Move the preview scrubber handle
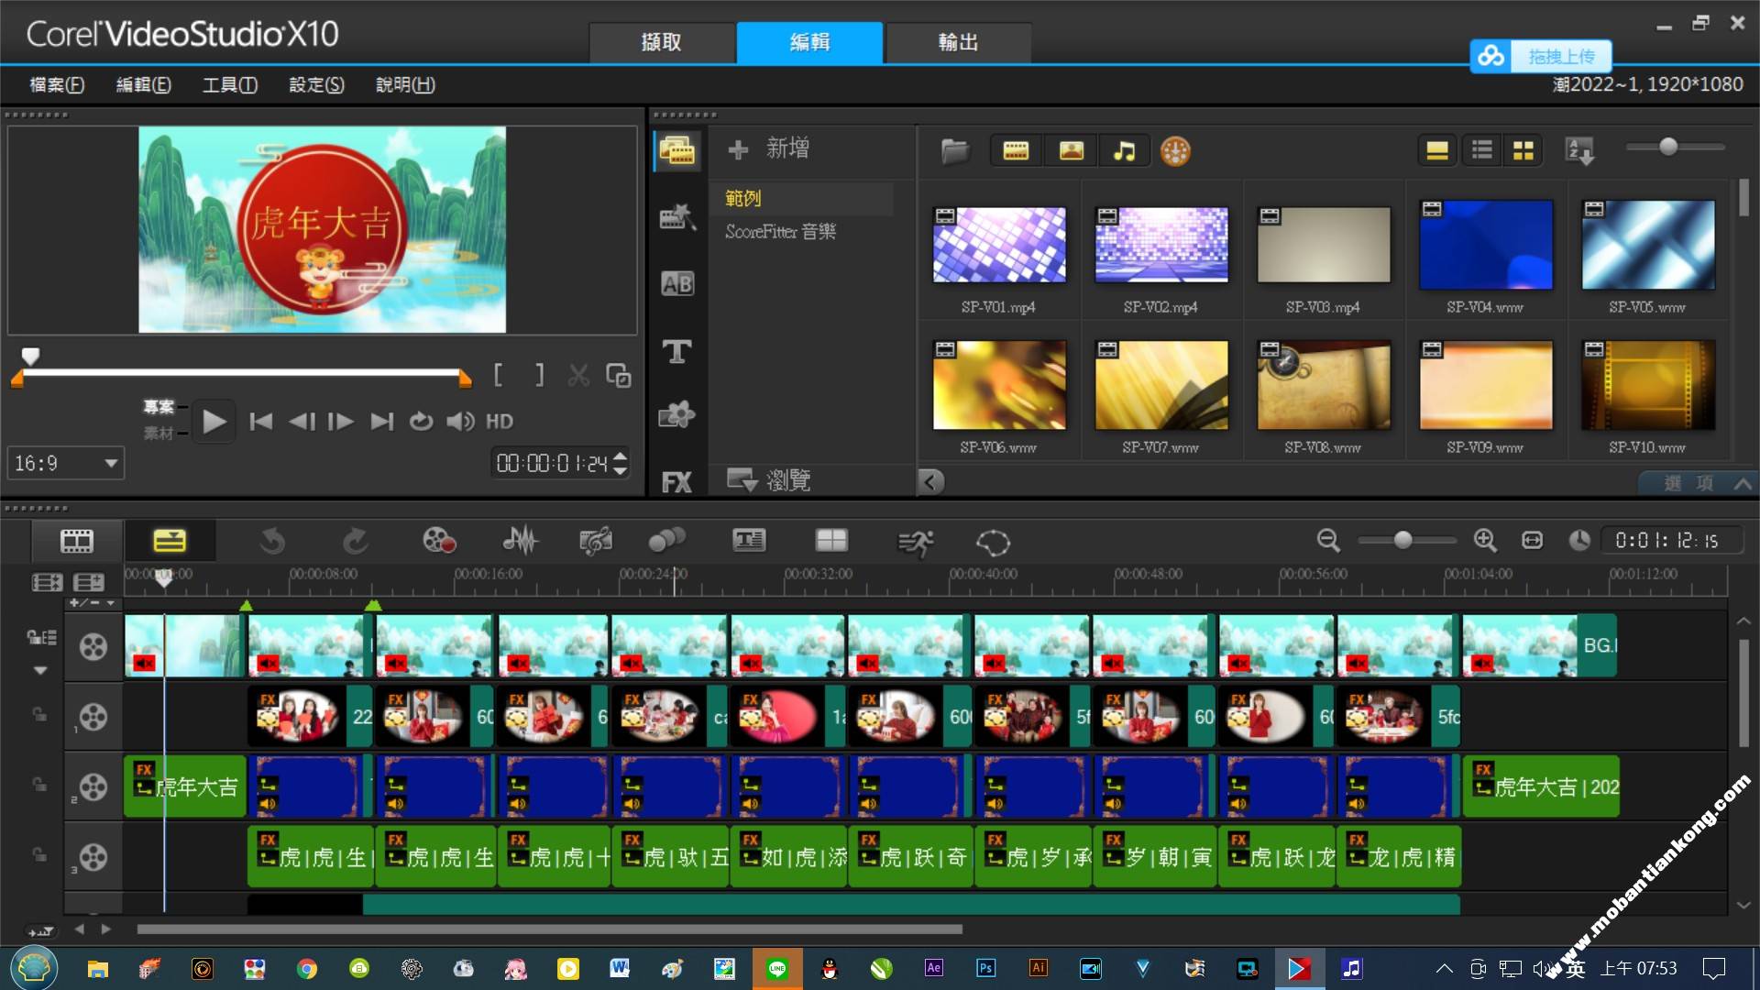Image resolution: width=1760 pixels, height=990 pixels. (x=30, y=356)
